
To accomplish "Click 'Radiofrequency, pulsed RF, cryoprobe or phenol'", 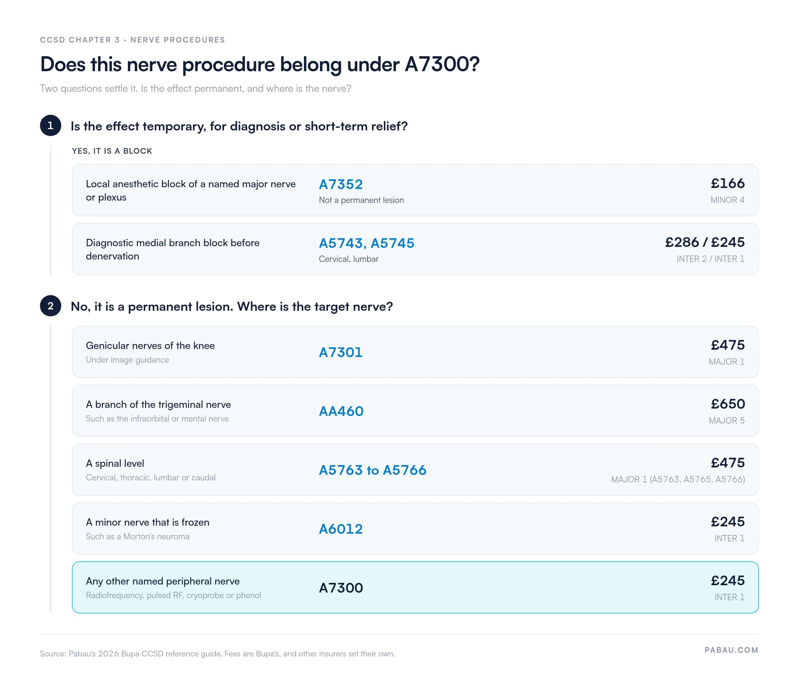I will [173, 596].
